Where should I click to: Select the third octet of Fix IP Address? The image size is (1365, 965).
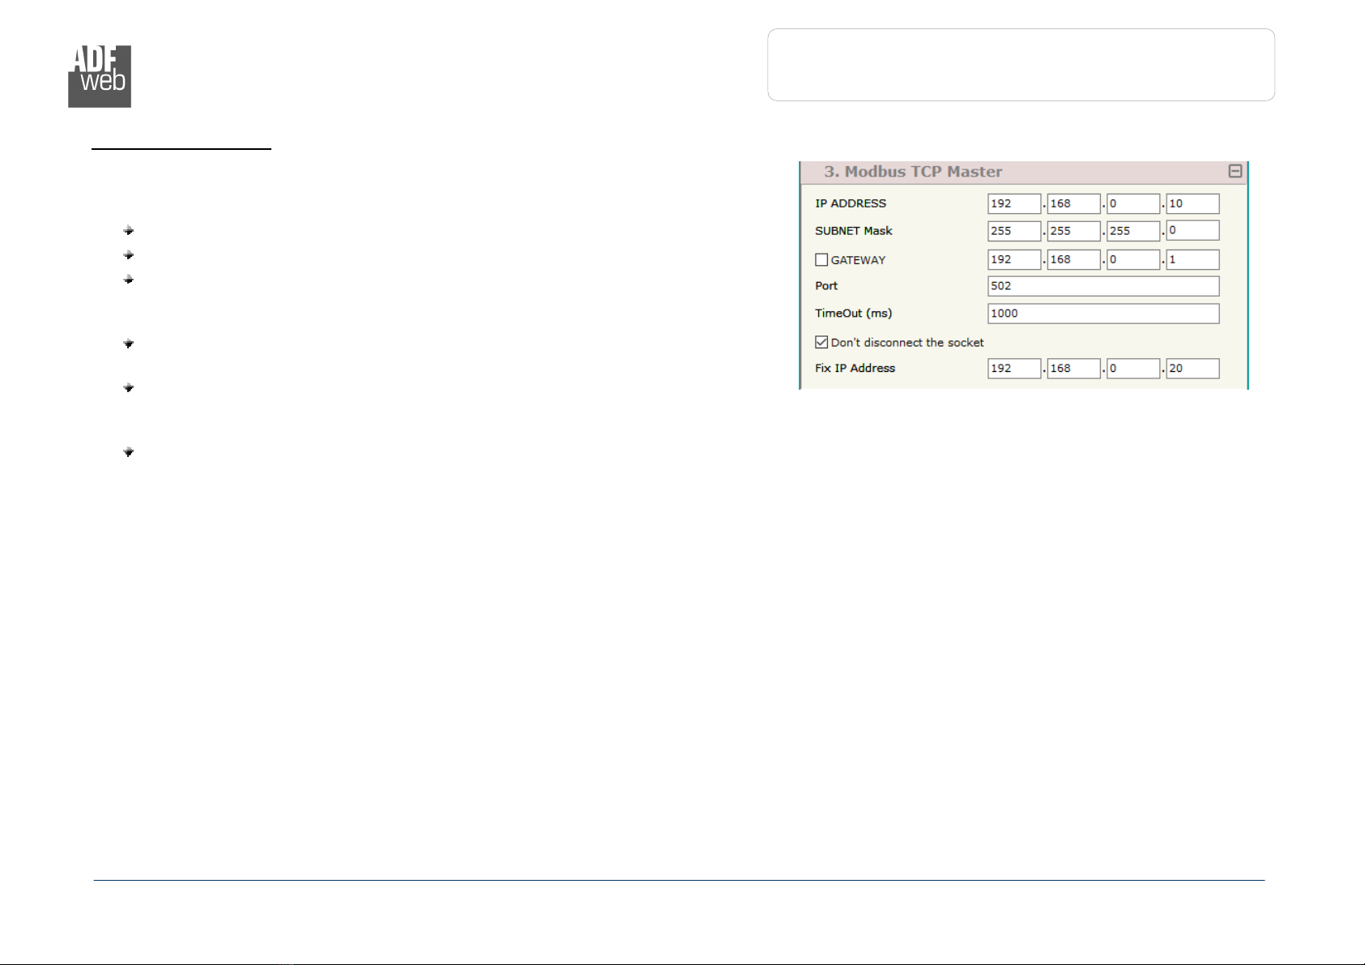pos(1133,369)
